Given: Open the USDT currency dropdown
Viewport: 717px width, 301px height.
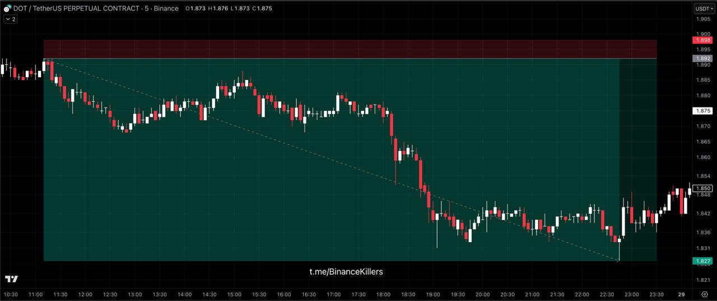Looking at the screenshot, I should coord(704,8).
